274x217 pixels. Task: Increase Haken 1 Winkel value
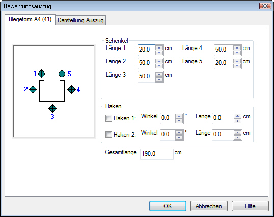[x=179, y=116]
